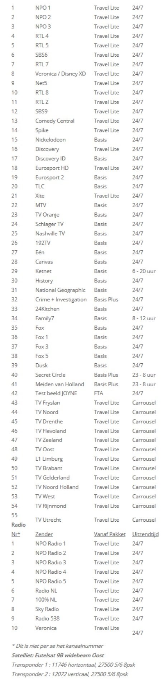Select the RTL 4 channel entry

pos(42,36)
